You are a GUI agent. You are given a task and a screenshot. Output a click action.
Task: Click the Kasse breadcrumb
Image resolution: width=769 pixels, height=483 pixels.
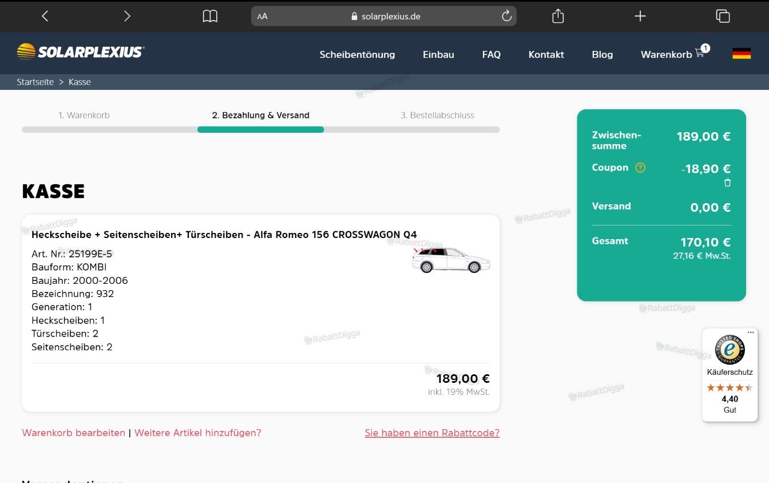pos(80,82)
